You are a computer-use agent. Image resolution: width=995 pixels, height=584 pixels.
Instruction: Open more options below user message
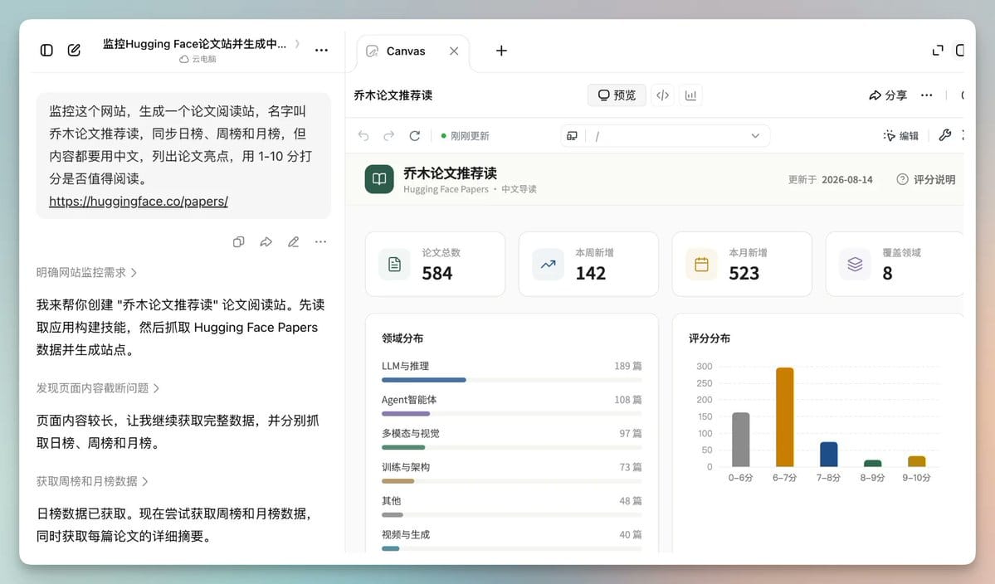320,241
